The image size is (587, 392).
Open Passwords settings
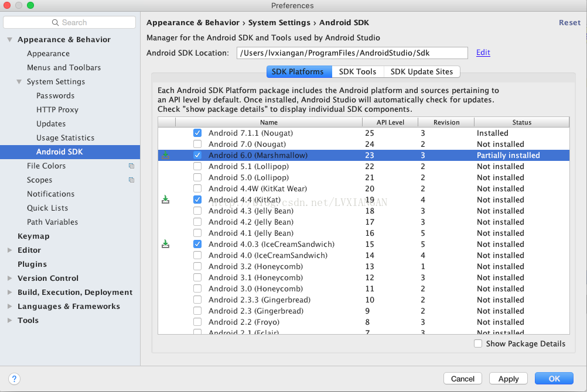[x=56, y=96]
